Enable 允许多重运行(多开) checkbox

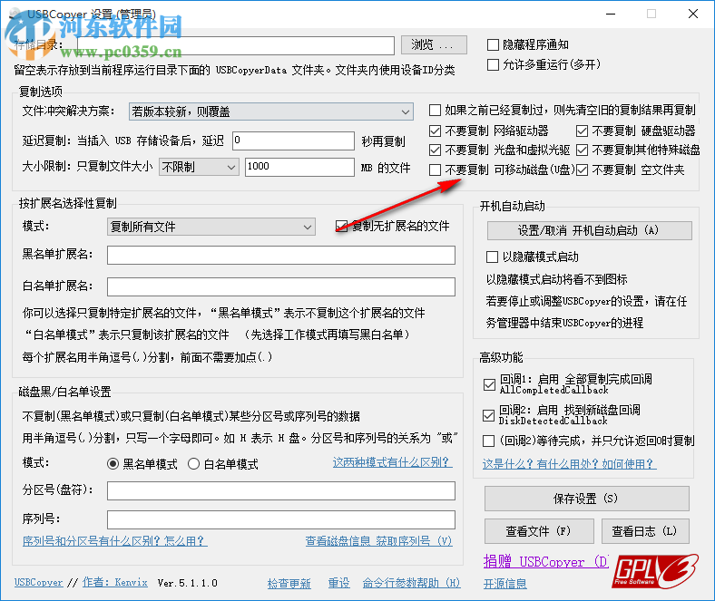pyautogui.click(x=493, y=64)
